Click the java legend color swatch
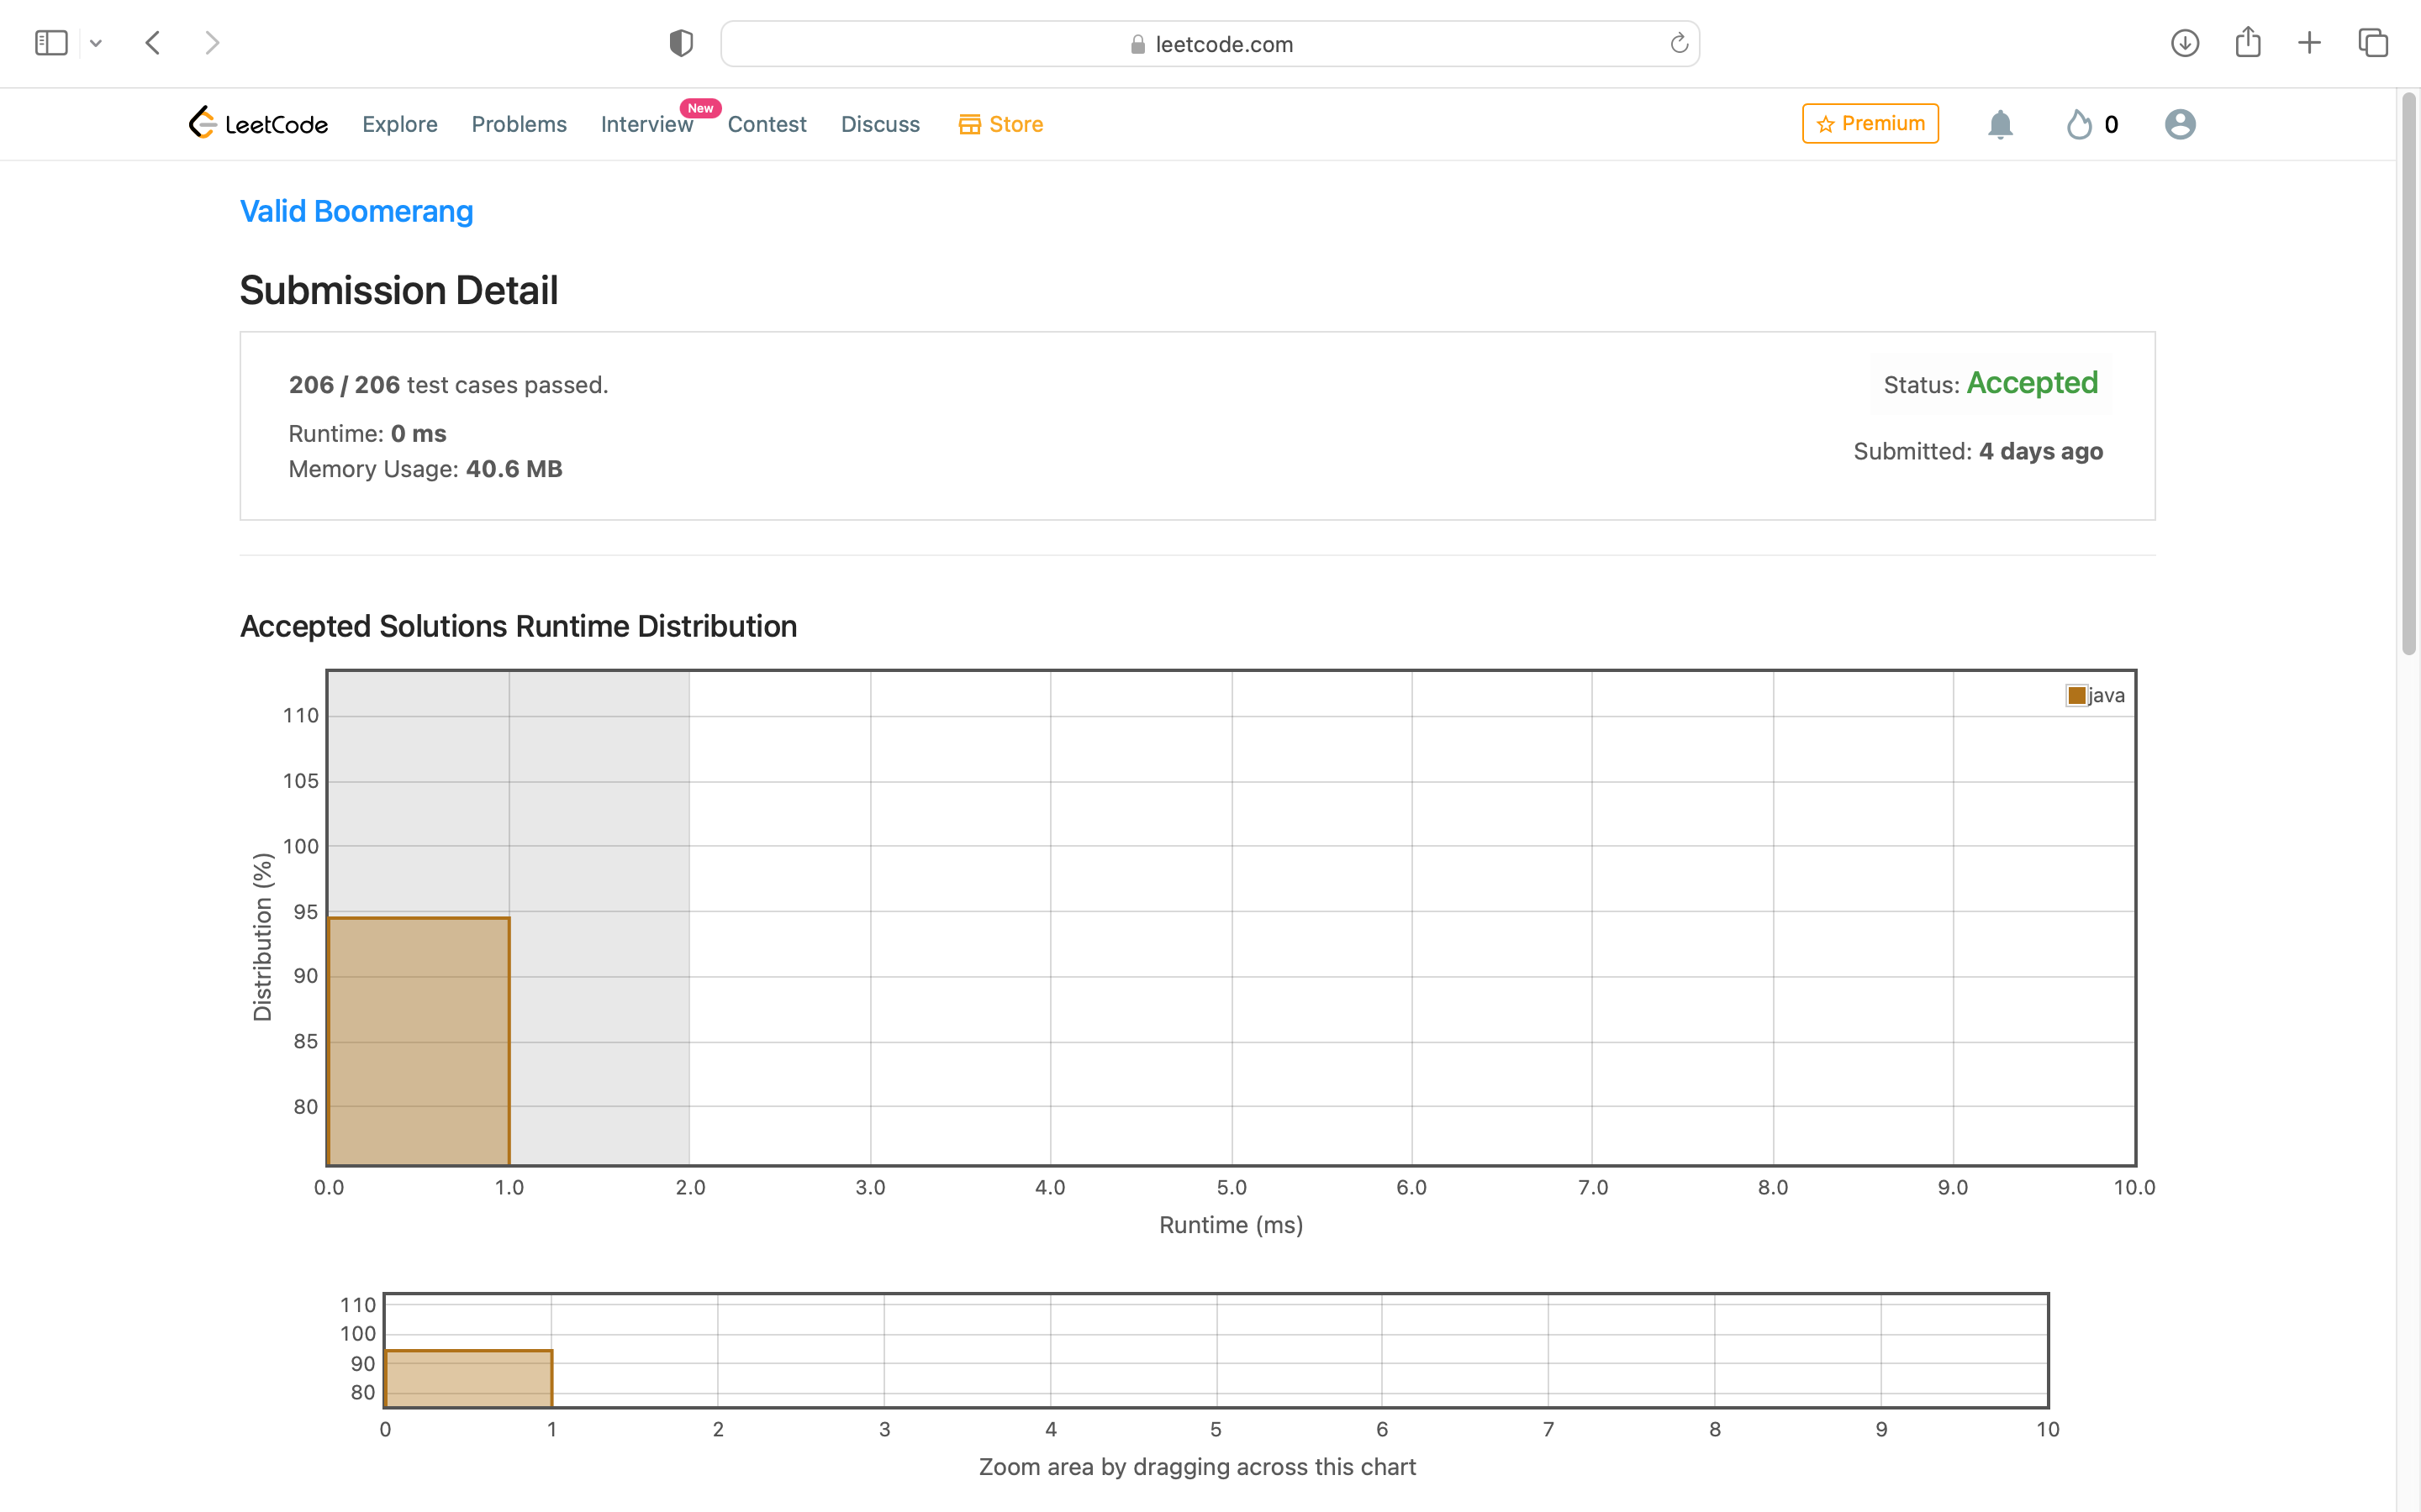This screenshot has height=1512, width=2421. 2077,695
